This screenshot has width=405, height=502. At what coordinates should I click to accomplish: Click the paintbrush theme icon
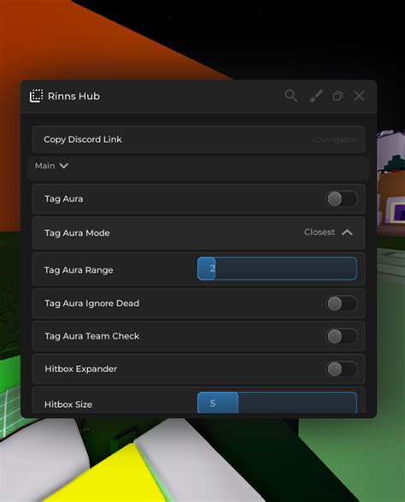(316, 96)
